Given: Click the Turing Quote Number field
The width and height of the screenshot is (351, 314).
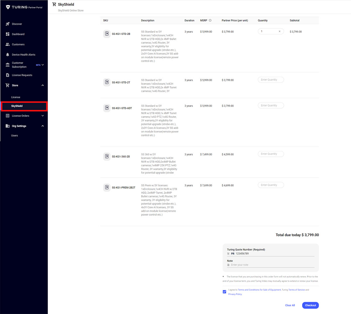Looking at the screenshot, I should tap(271, 254).
